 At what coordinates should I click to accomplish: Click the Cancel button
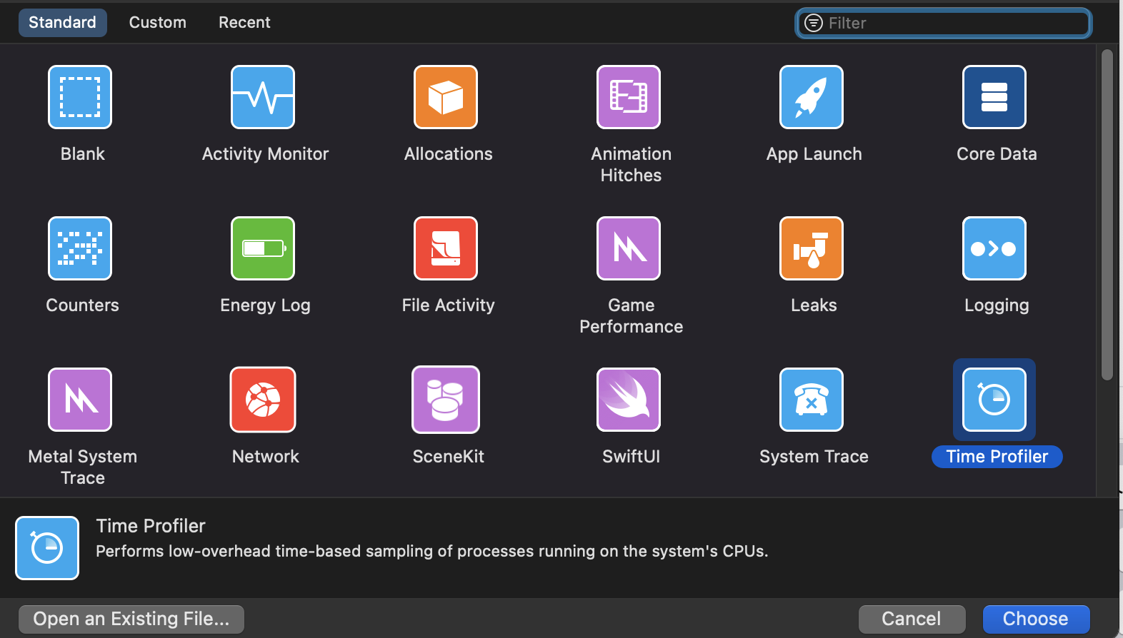(912, 619)
